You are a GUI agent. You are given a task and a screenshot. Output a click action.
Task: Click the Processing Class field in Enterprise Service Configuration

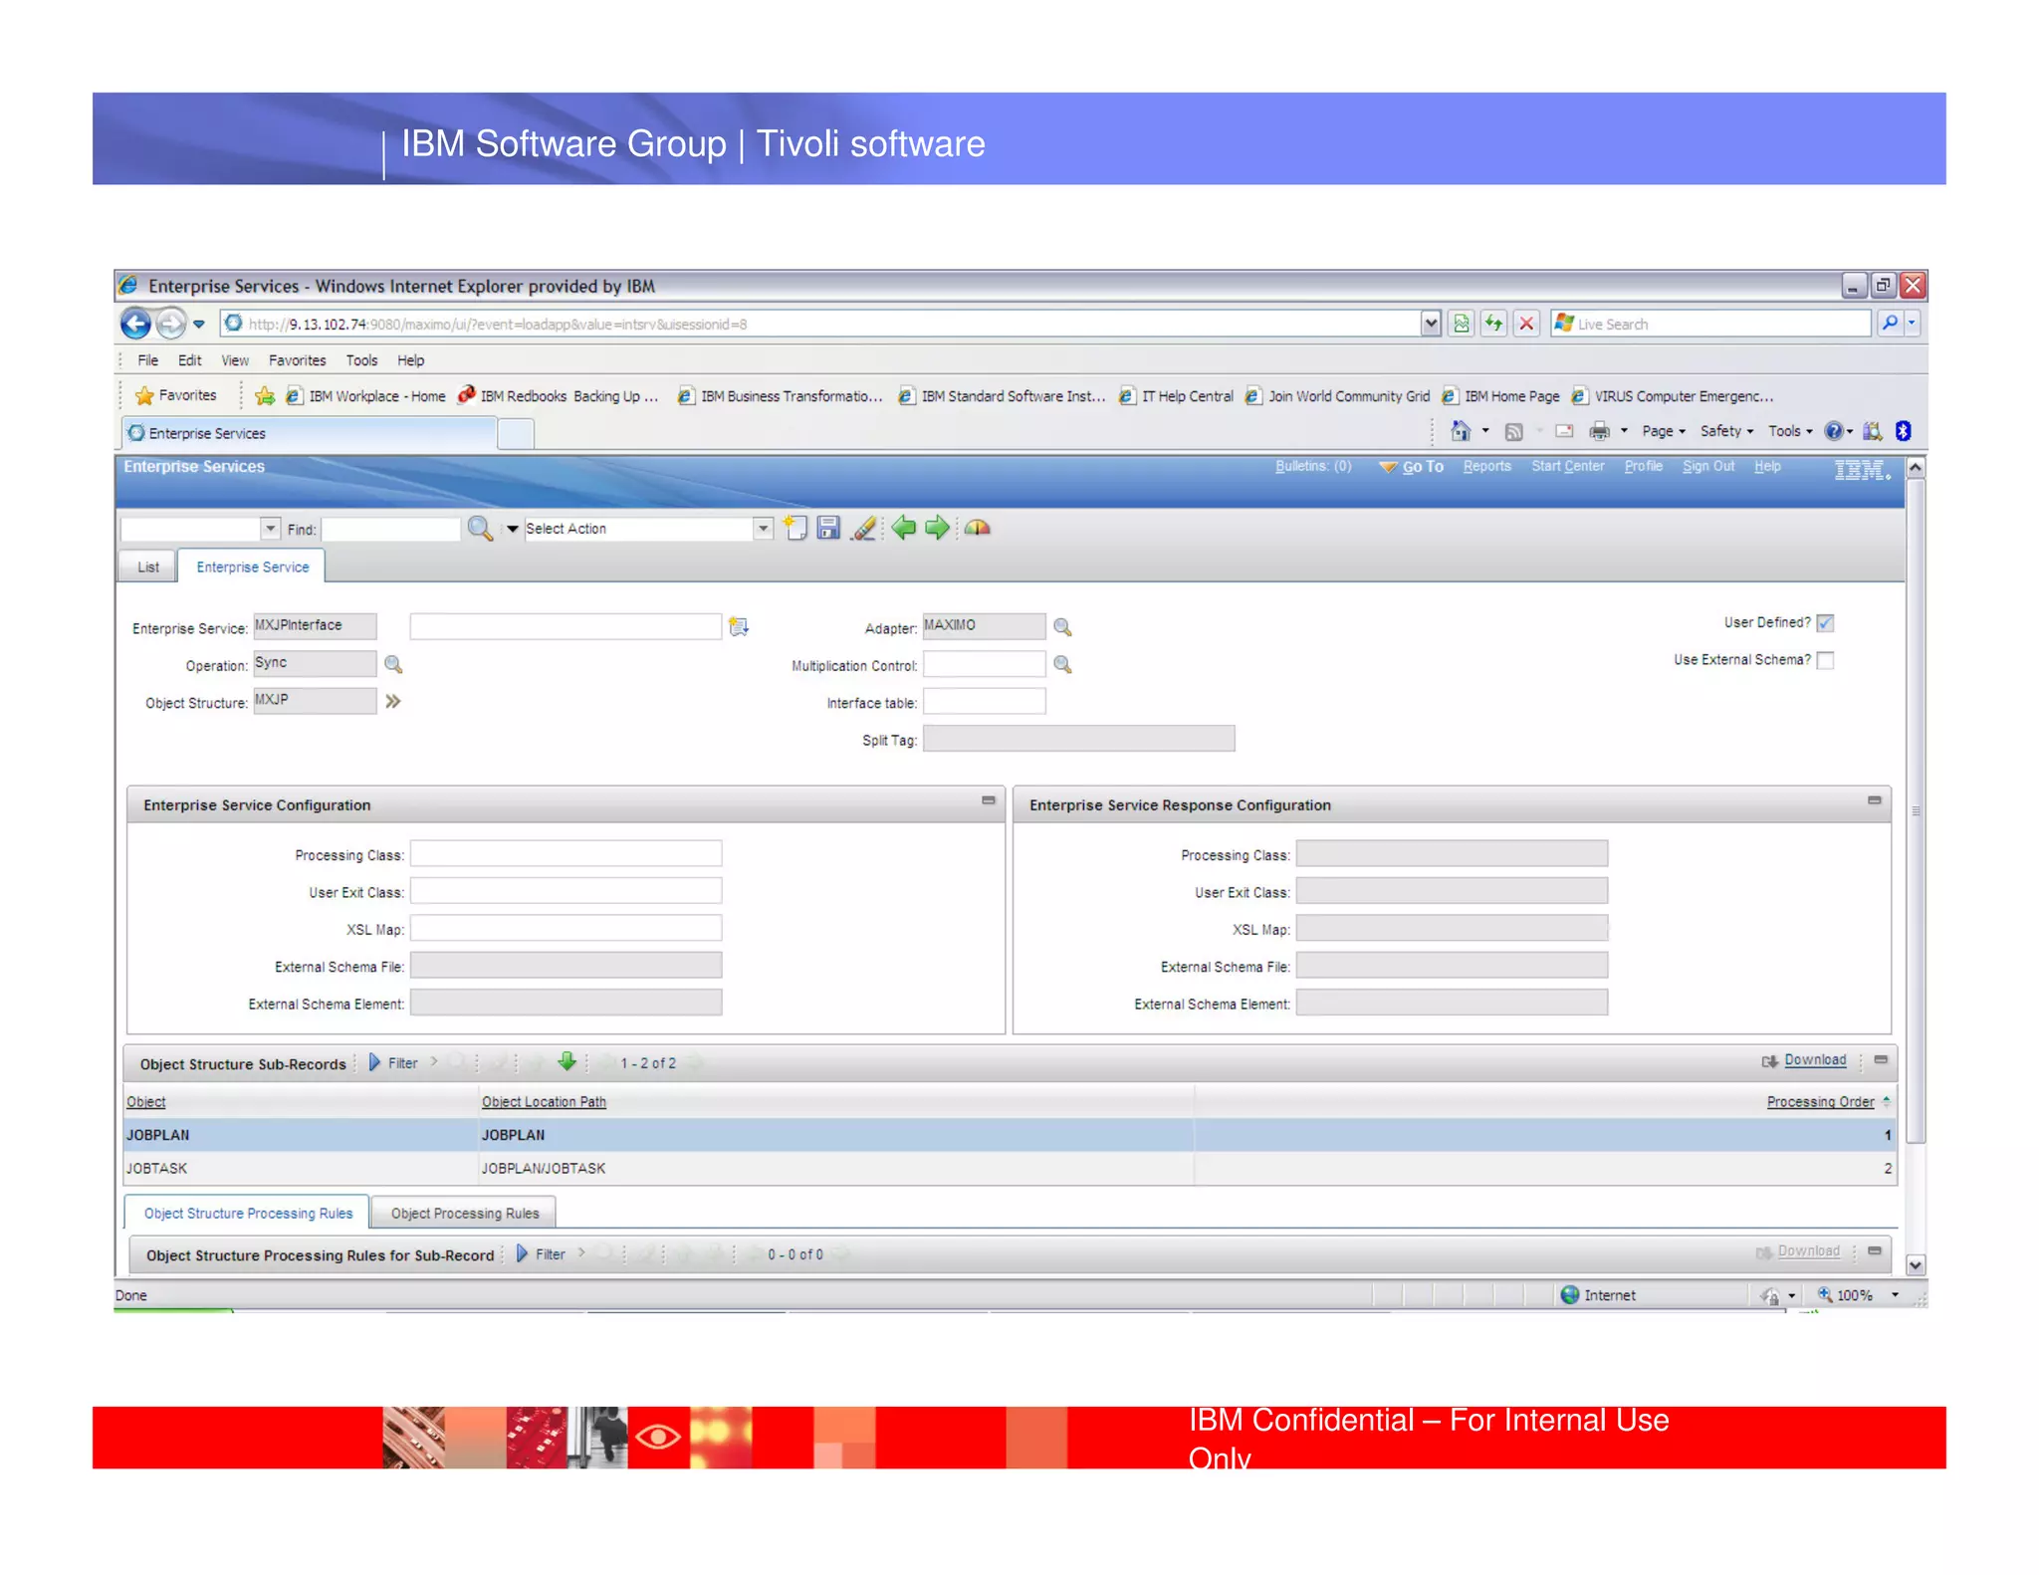tap(566, 853)
